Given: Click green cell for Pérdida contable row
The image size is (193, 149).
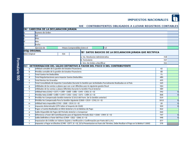Looking at the screenshot, I should pos(173,72).
